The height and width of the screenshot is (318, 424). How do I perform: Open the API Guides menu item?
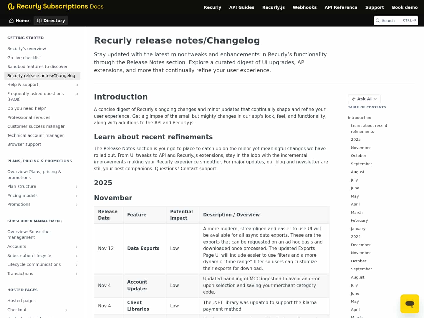click(x=241, y=7)
